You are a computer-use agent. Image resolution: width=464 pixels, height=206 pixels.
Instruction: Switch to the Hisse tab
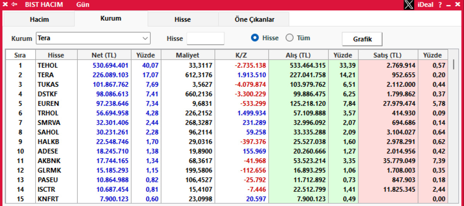coord(183,19)
